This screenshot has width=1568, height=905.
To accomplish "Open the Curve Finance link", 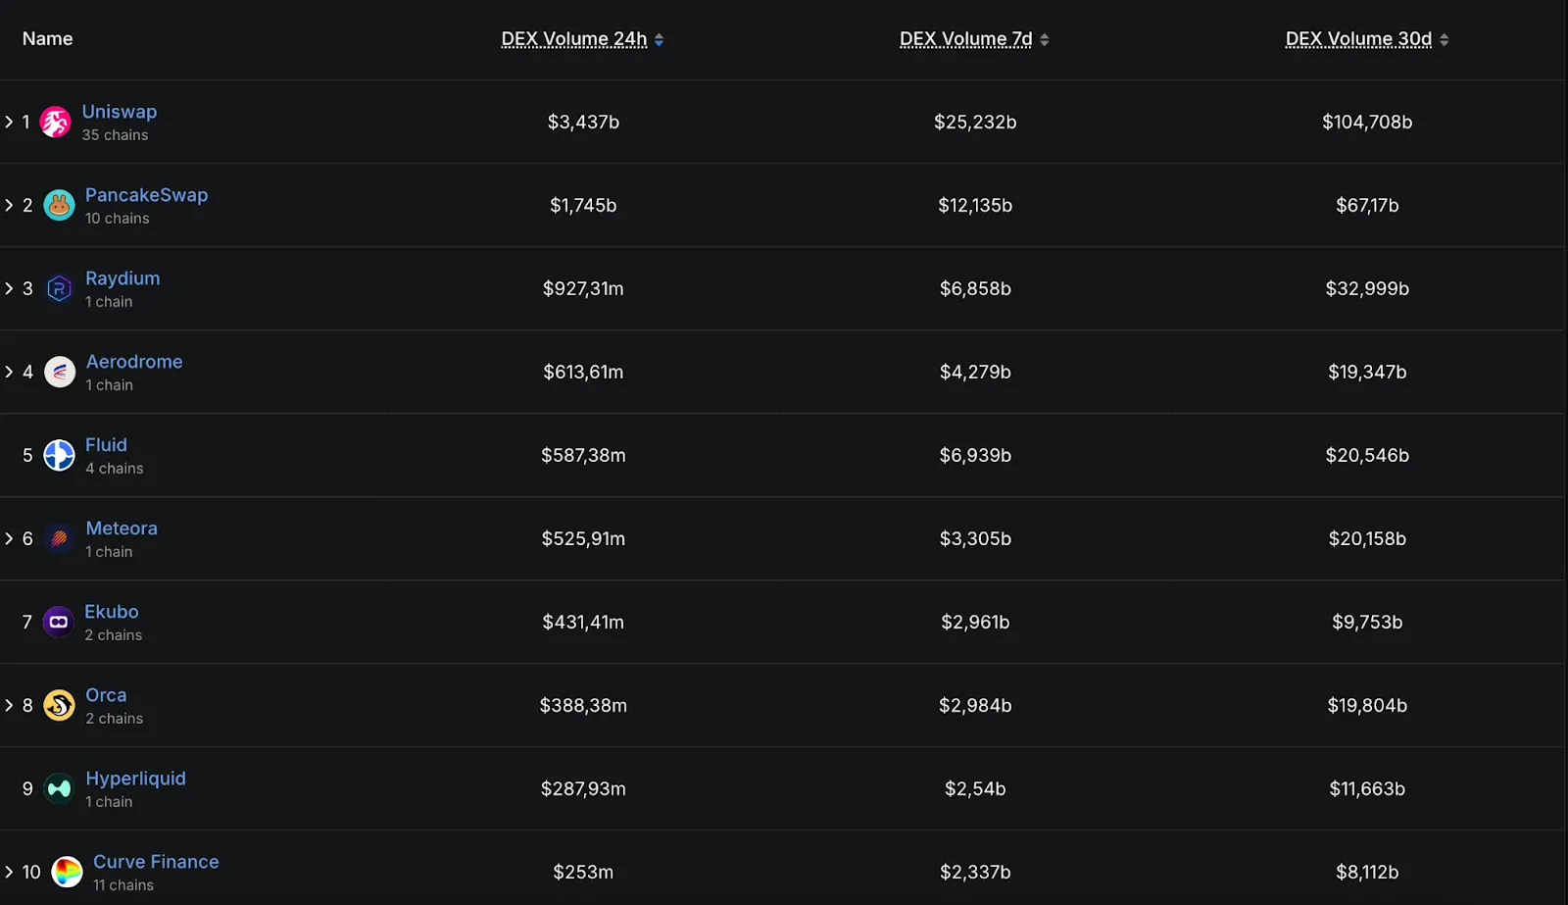I will (x=156, y=862).
